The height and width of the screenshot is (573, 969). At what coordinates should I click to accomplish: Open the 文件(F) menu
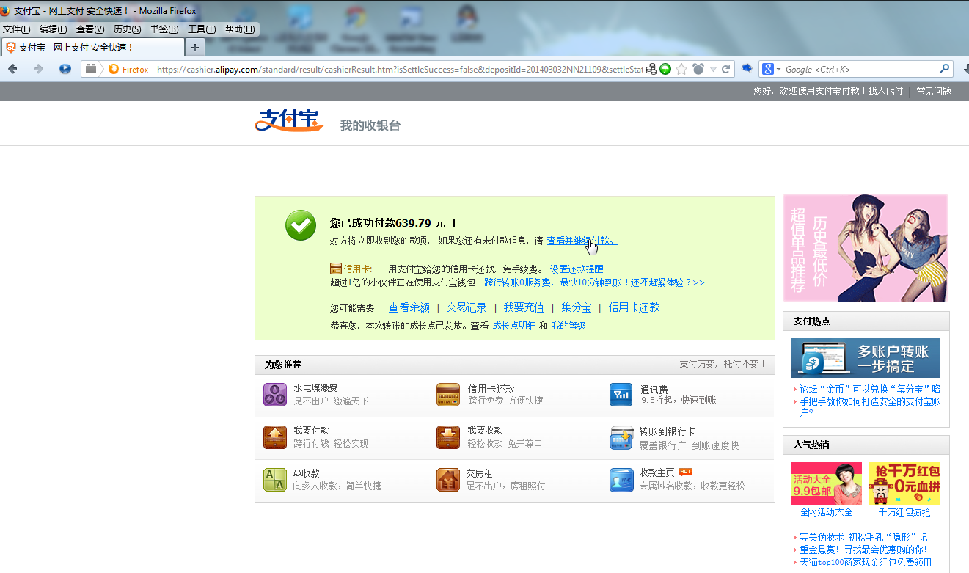pos(17,29)
